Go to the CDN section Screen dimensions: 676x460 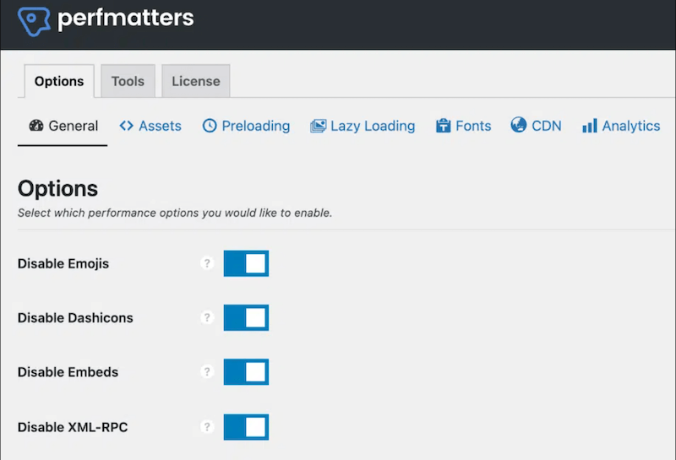(537, 125)
